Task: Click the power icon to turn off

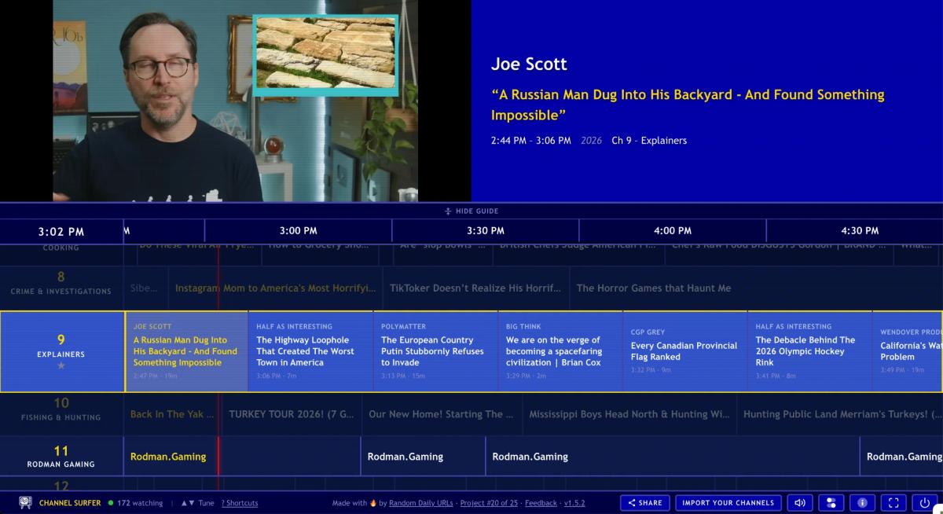Action: point(924,503)
